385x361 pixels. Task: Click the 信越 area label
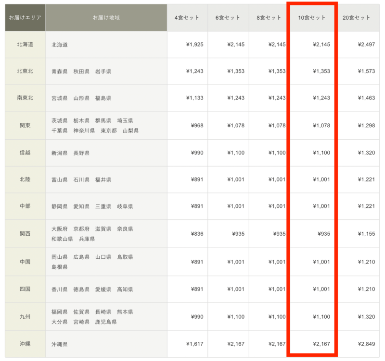tap(25, 153)
